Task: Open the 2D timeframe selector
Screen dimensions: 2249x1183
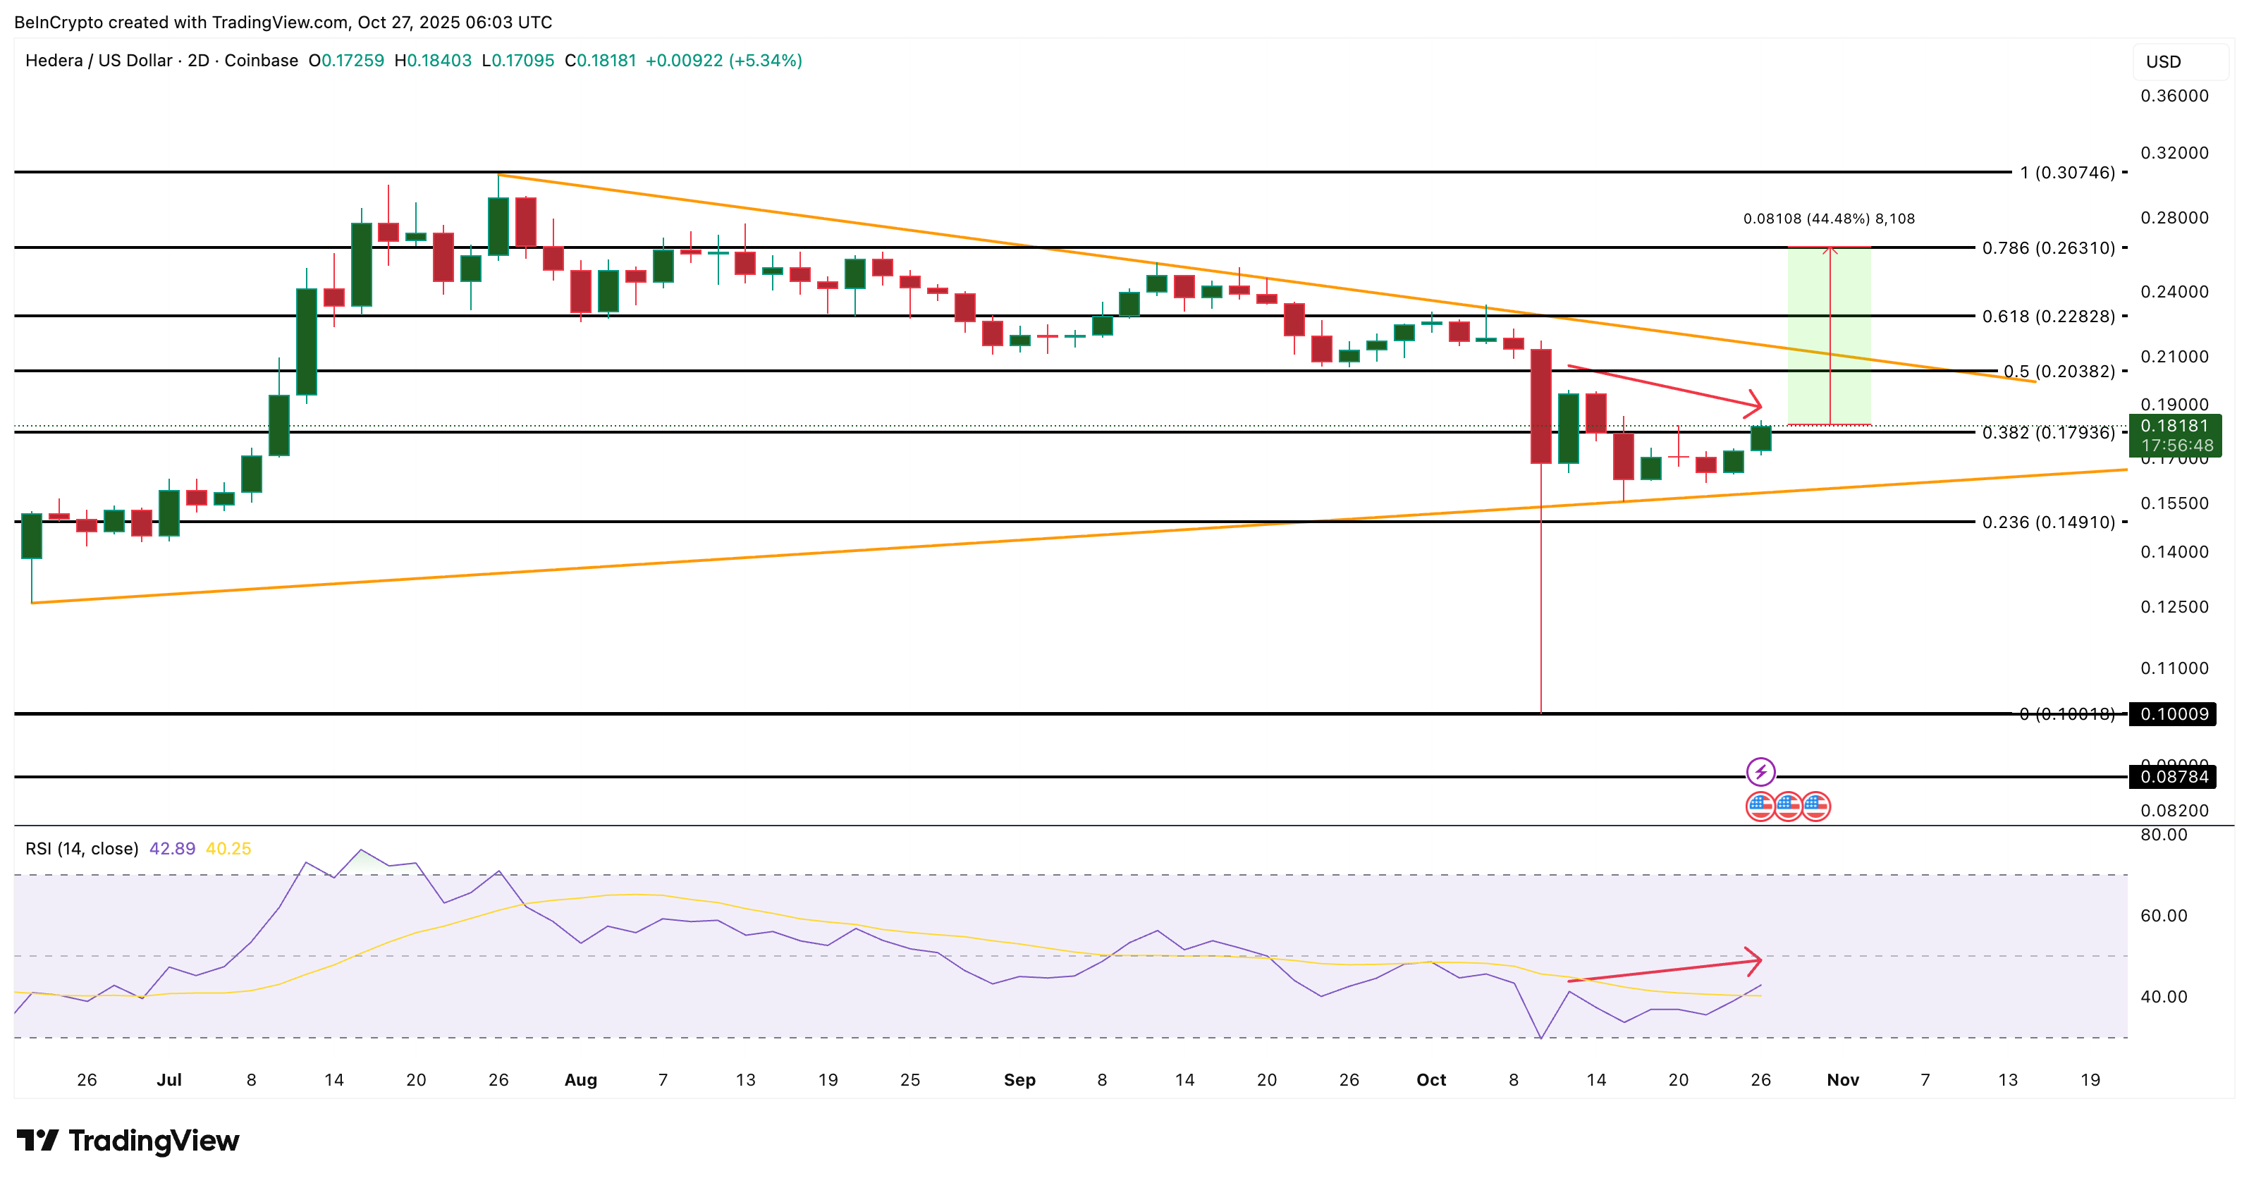Action: [199, 61]
